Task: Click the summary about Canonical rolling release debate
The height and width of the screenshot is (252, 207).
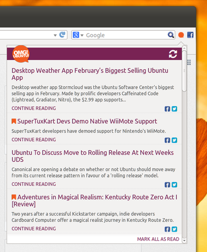Action: pos(93,172)
